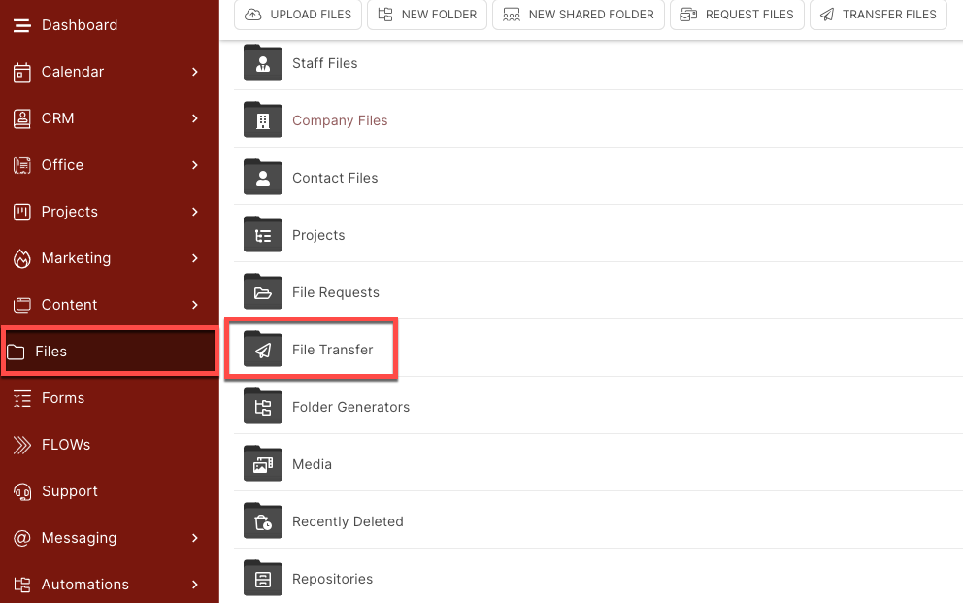The height and width of the screenshot is (603, 963).
Task: Open the Folder Generators folder icon
Action: pyautogui.click(x=263, y=407)
